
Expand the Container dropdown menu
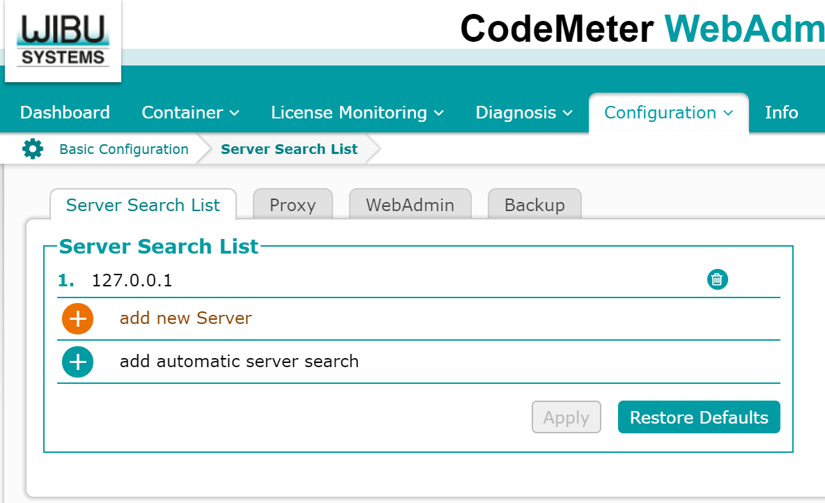[190, 113]
